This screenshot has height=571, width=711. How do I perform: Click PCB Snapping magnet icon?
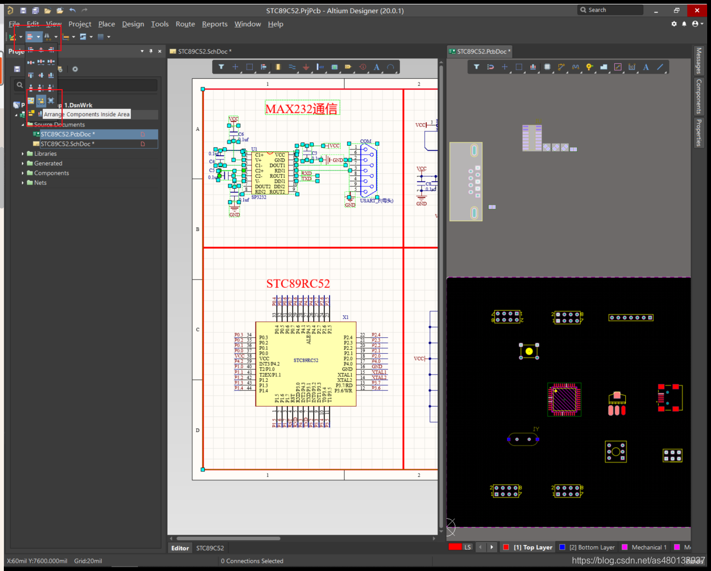491,67
